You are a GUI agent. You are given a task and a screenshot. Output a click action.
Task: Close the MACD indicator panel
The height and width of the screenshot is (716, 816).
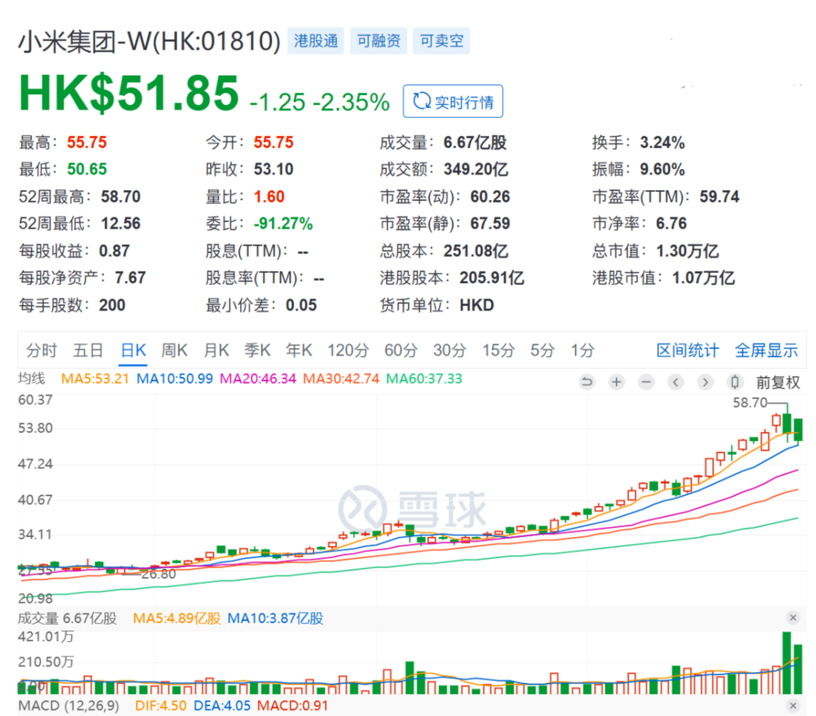point(793,706)
